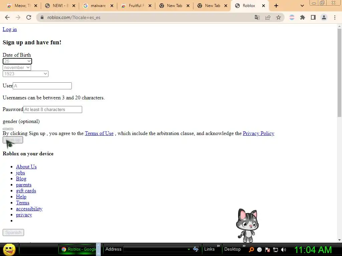This screenshot has width=342, height=256.
Task: Open the birth day dropdown showing 25
Action: click(17, 61)
